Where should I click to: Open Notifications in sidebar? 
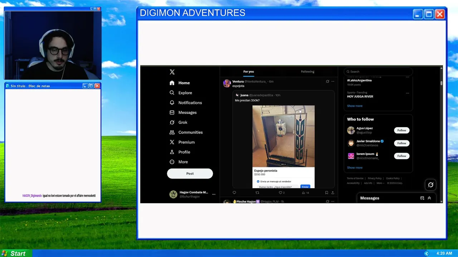coord(186,102)
